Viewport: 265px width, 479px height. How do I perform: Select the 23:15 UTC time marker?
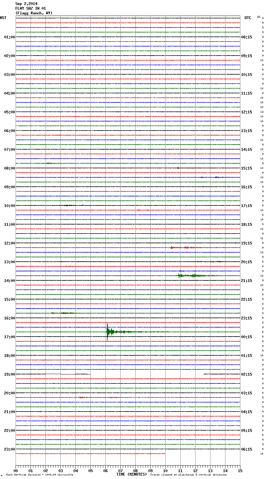click(247, 318)
